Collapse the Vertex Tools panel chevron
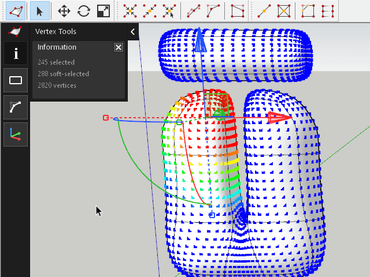This screenshot has width=370, height=277. click(132, 32)
